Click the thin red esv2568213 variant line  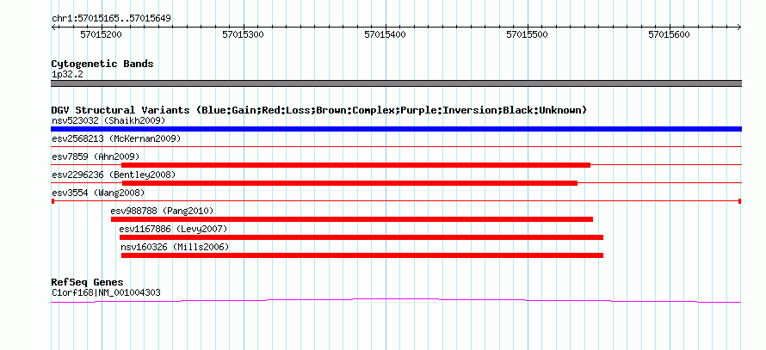[x=396, y=146]
